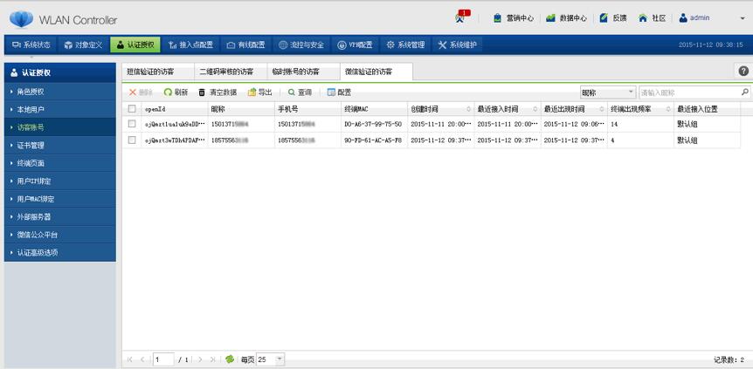This screenshot has height=369, width=753.
Task: Click the green pagination refresh icon
Action: tap(230, 359)
